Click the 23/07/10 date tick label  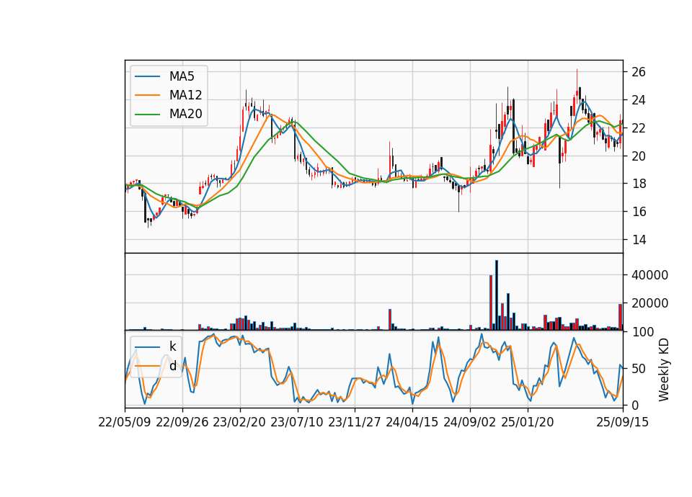pos(297,422)
